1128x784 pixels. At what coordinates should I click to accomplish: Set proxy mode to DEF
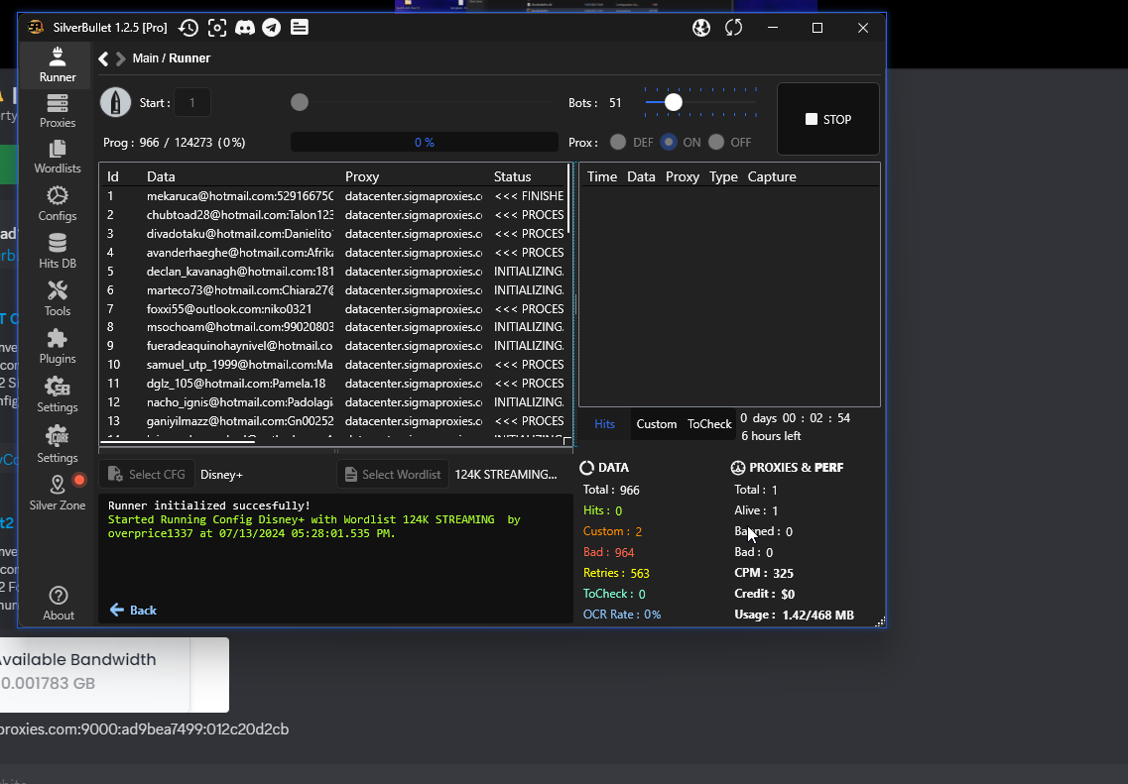tap(618, 142)
